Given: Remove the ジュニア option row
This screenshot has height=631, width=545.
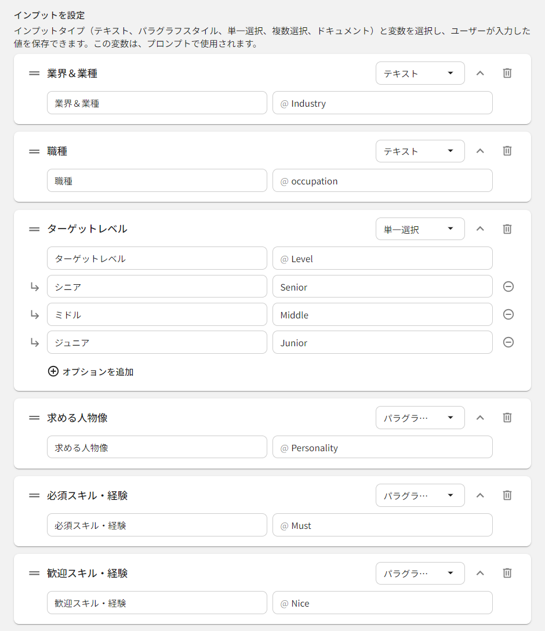Looking at the screenshot, I should point(508,342).
